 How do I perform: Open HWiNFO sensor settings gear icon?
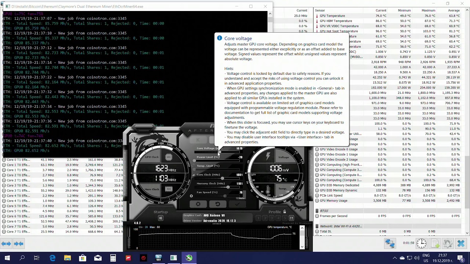click(447, 243)
